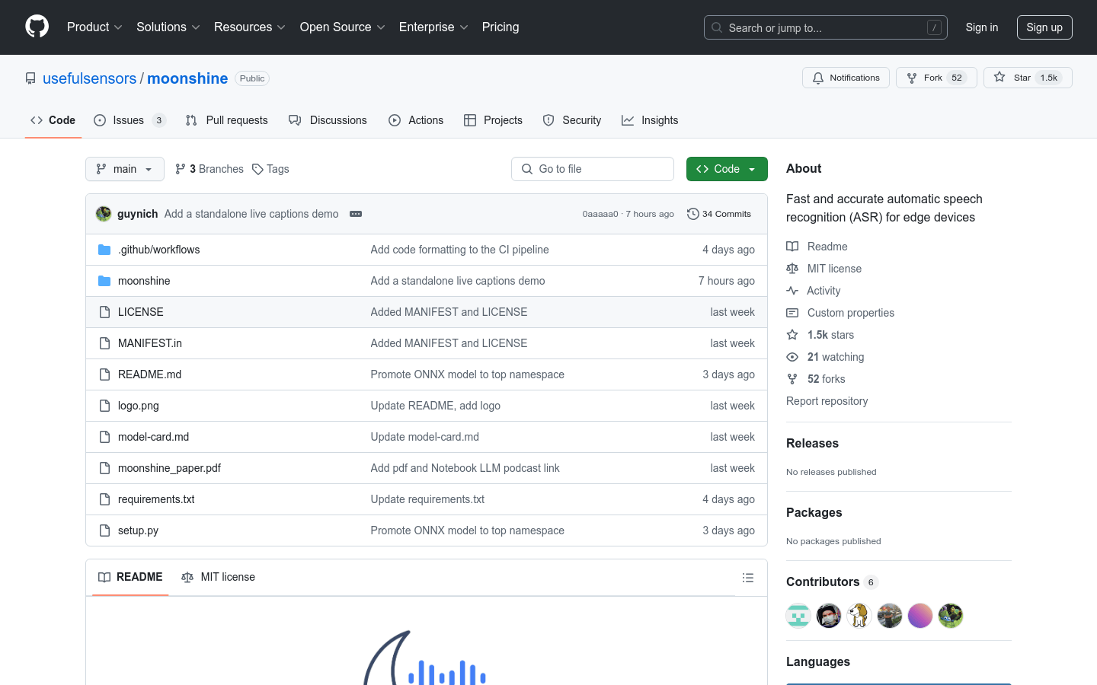1097x685 pixels.
Task: Open commit 'Add code formatting to the CI pipeline'
Action: [x=459, y=250]
